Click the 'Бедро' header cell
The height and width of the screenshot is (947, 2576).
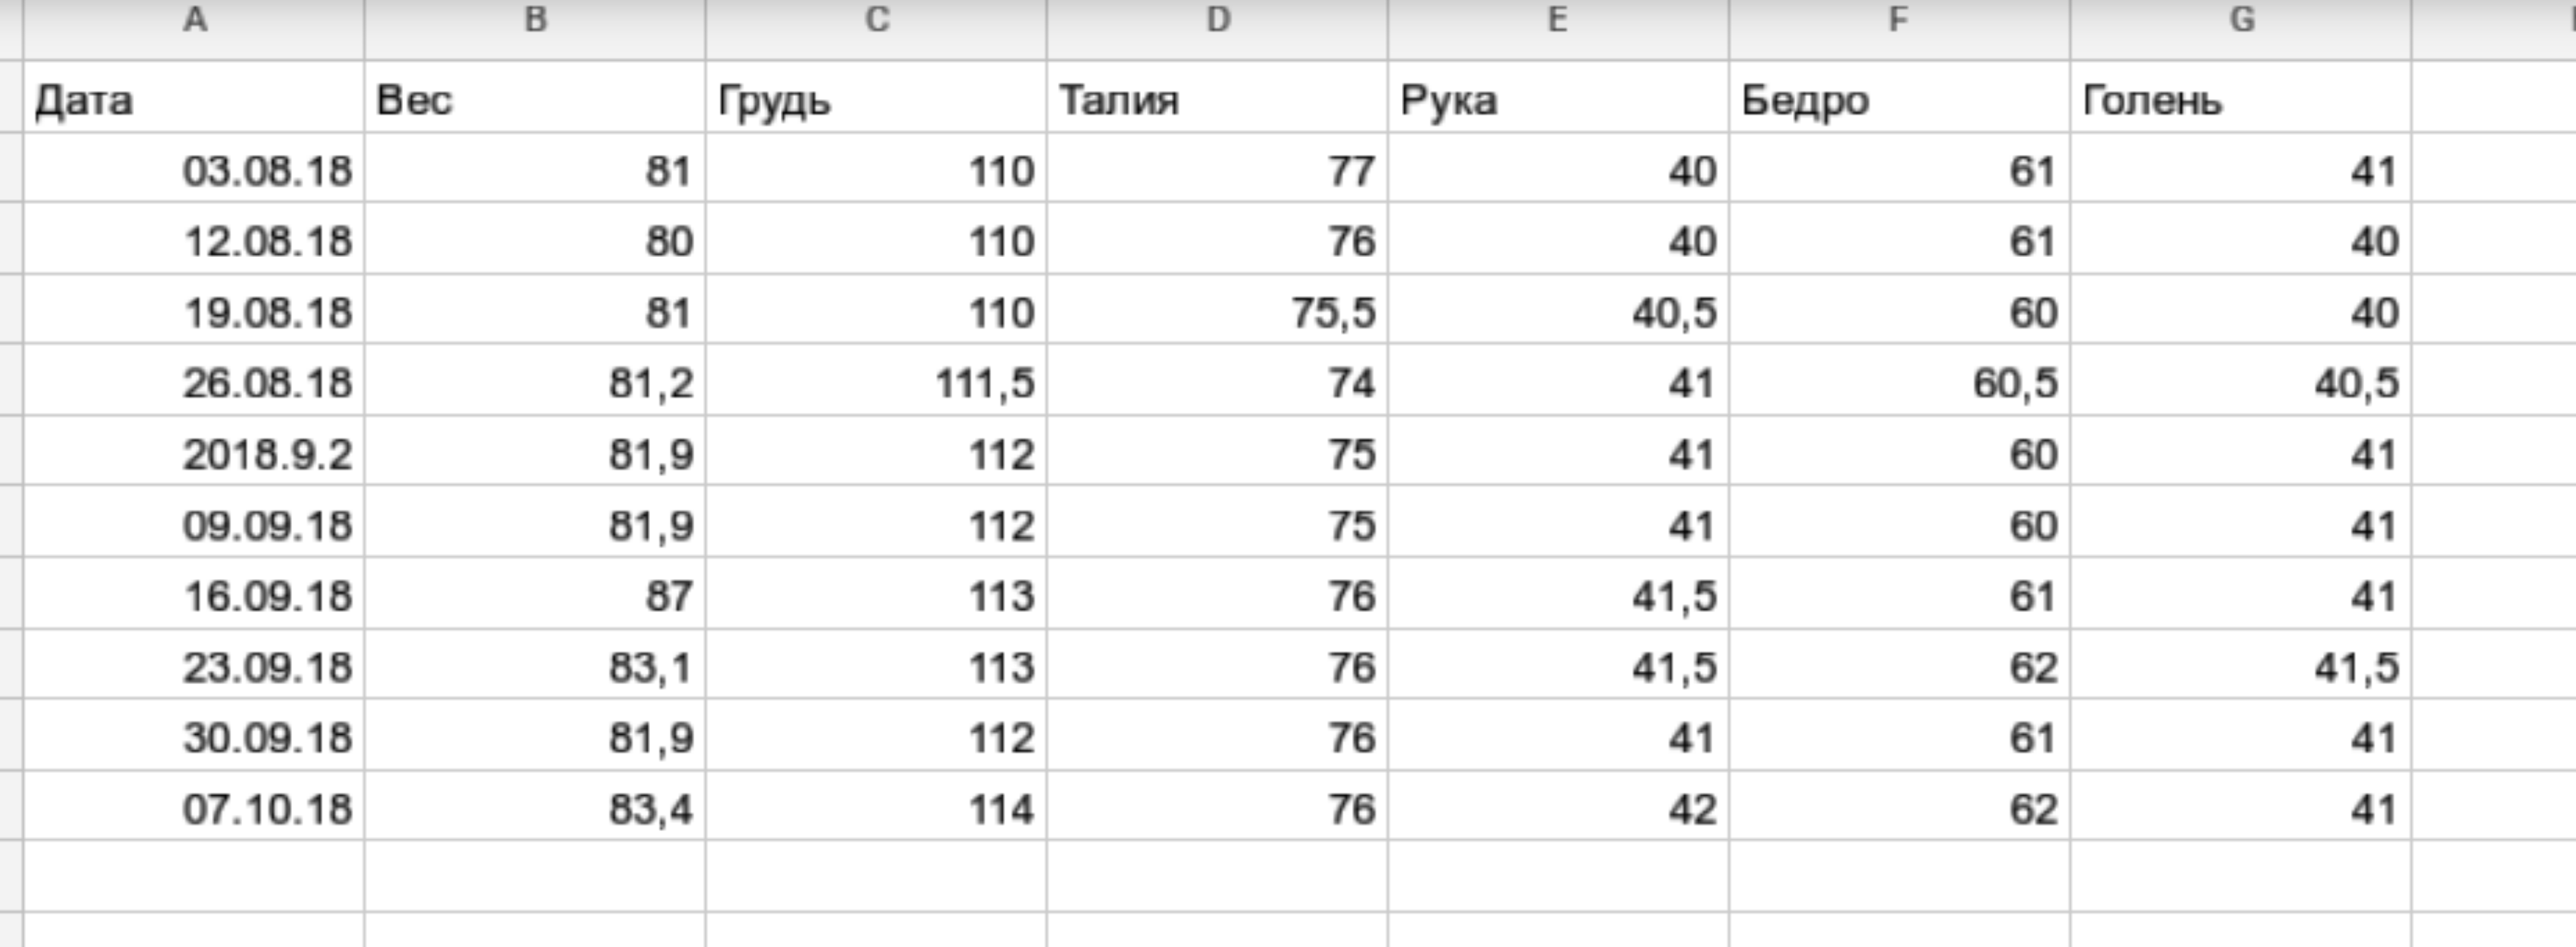tap(1899, 100)
